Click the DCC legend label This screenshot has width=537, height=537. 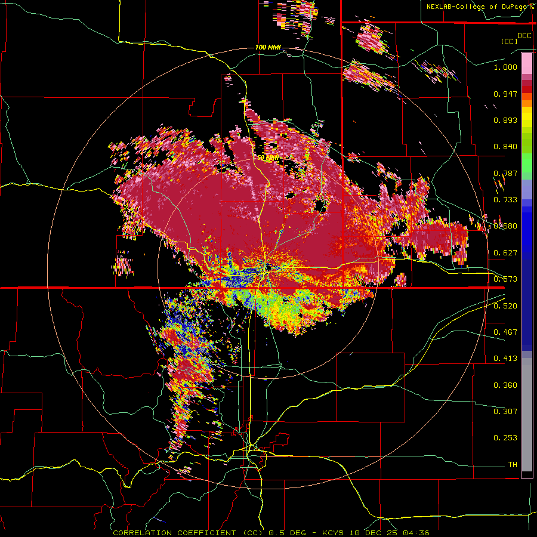(x=524, y=36)
